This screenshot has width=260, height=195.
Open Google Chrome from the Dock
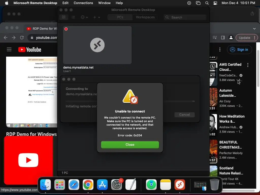click(88, 185)
